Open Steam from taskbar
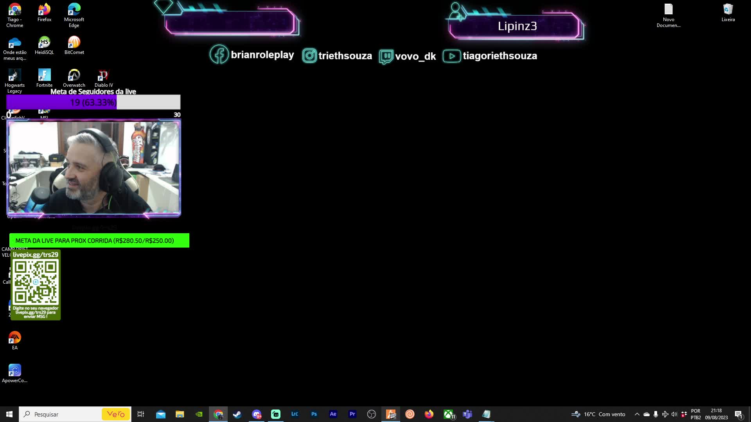Viewport: 751px width, 422px height. point(237,414)
